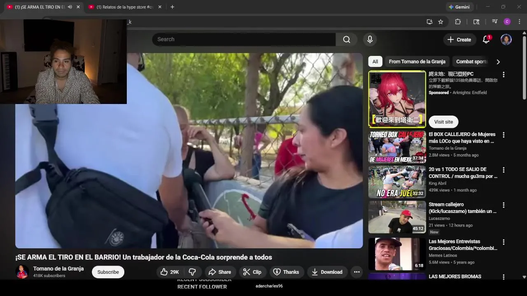Open options for Las Mejores Entrevistas video

[x=504, y=242]
